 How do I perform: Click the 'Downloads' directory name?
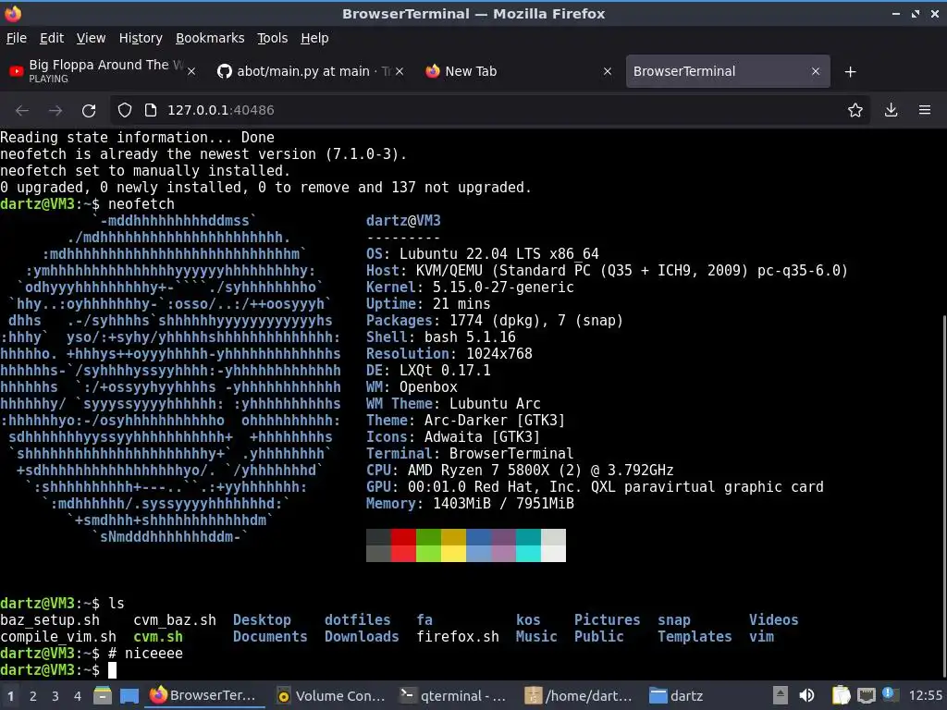362,637
